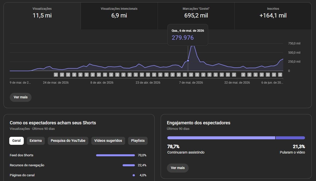Image resolution: width=316 pixels, height=181 pixels.
Task: Click the tooltip date Qua., 6 de mai. de 2026
Action: [x=188, y=30]
